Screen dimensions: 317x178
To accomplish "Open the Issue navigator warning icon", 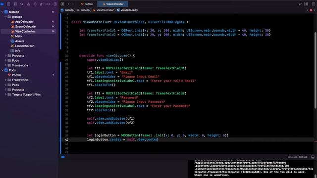I will tap(28, 4).
